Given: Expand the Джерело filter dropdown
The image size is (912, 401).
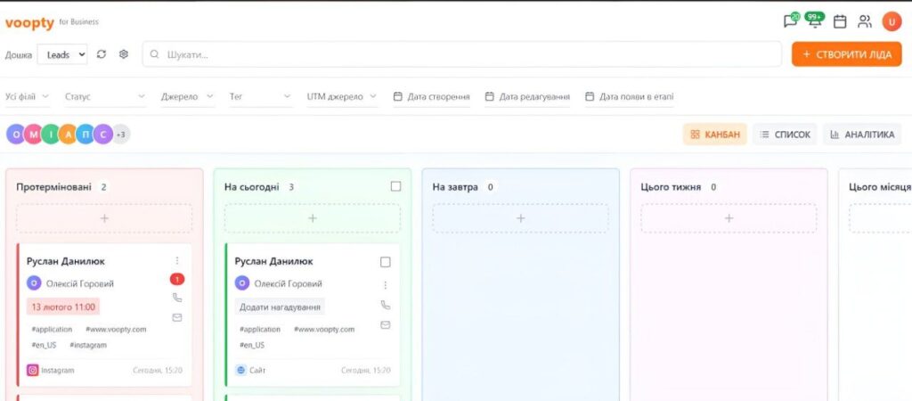Looking at the screenshot, I should [187, 96].
